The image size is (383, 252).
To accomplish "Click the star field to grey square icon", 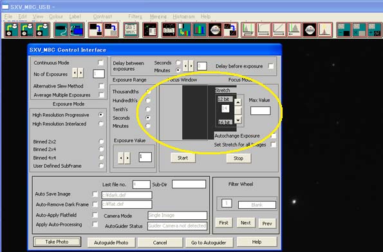I will click(111, 30).
